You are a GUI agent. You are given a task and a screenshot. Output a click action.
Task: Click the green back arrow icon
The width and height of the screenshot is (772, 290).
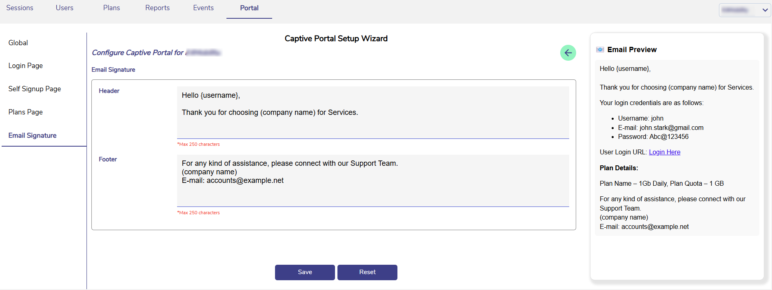coord(568,53)
